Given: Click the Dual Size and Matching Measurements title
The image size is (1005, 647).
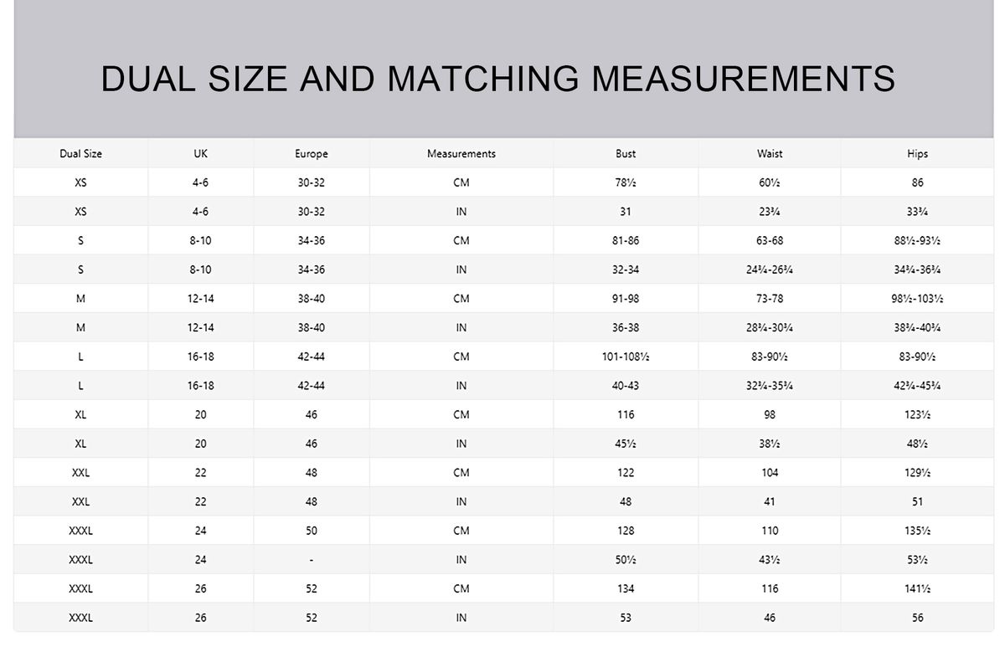Looking at the screenshot, I should tap(498, 79).
